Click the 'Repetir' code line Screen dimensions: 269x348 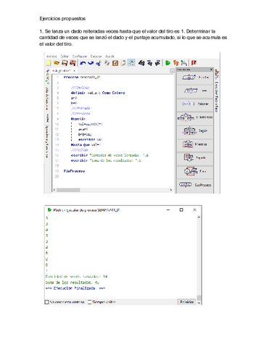point(78,119)
